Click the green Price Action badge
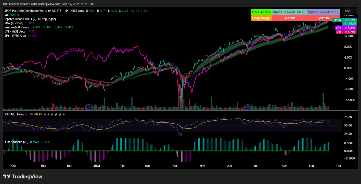Screen dimensions: 361x184 pos(261,12)
